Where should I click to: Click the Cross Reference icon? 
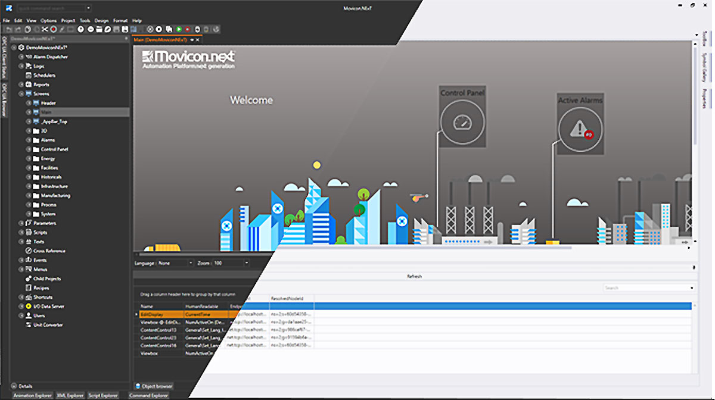(29, 251)
